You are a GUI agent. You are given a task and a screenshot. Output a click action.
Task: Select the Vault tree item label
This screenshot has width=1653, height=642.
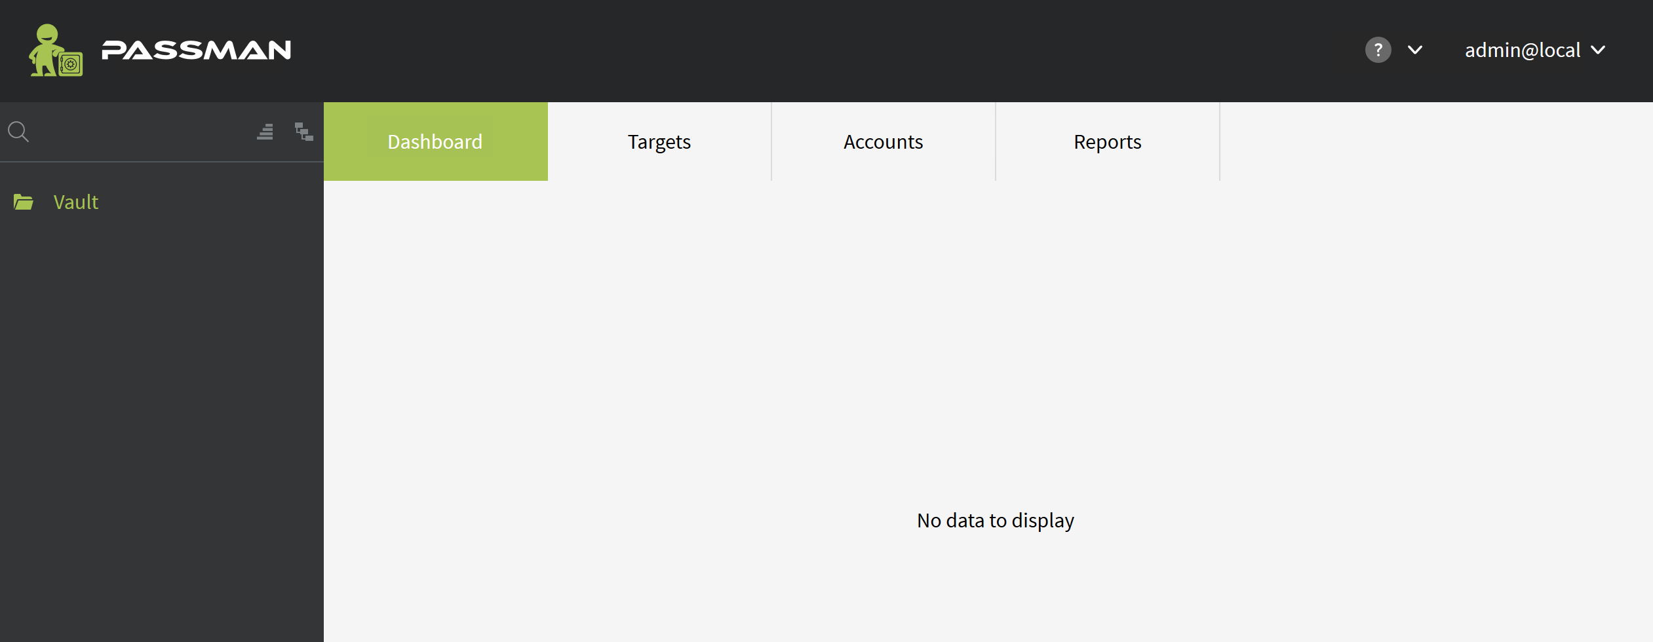[76, 202]
